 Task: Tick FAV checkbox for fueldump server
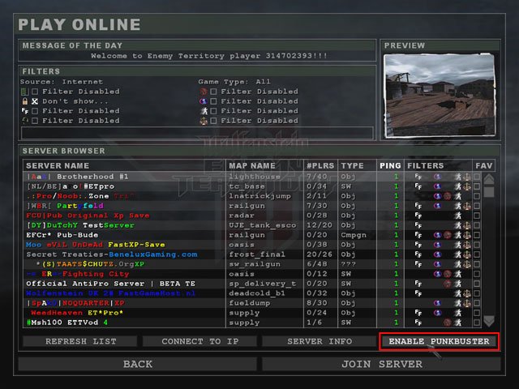tap(477, 303)
